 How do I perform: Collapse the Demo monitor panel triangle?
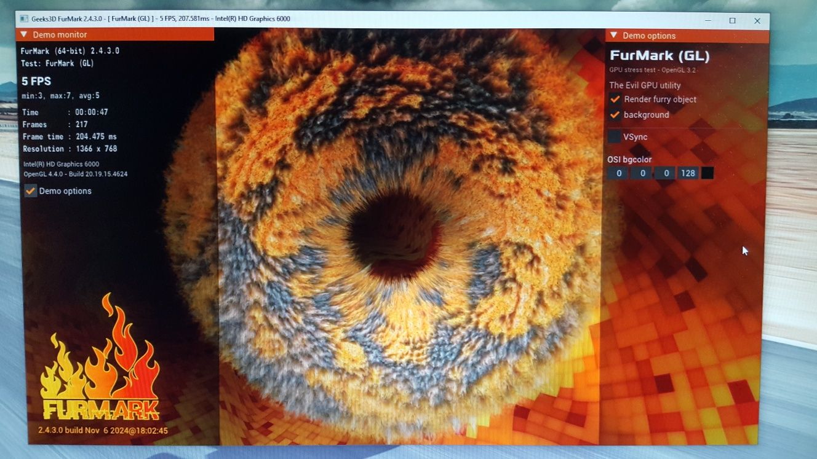click(x=24, y=34)
